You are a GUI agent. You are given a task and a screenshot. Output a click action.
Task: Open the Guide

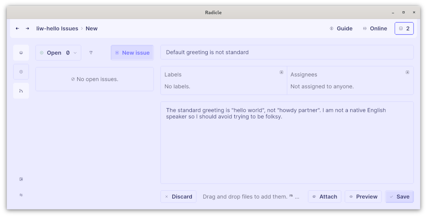[x=341, y=28]
